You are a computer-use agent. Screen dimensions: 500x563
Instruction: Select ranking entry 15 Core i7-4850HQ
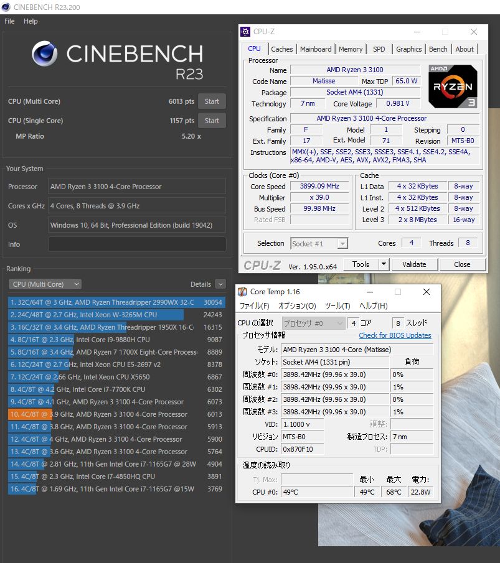(117, 477)
